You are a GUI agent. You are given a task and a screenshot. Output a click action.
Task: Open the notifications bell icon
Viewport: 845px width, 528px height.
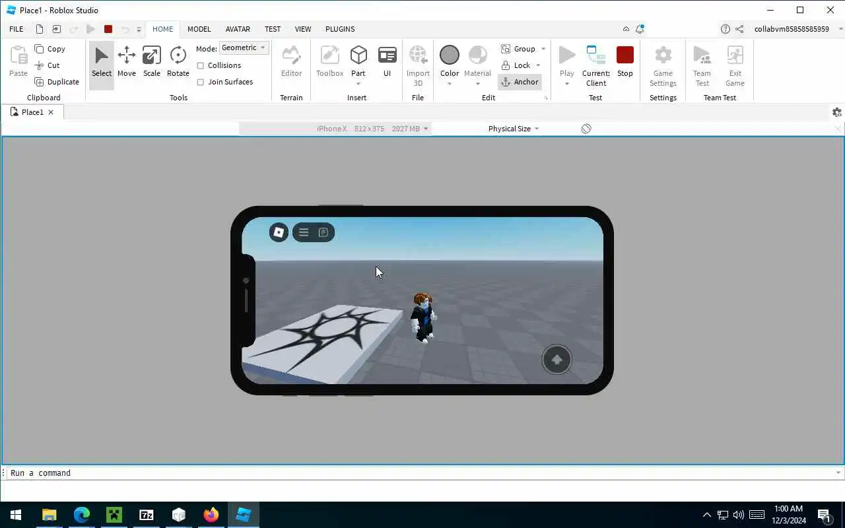[640, 29]
